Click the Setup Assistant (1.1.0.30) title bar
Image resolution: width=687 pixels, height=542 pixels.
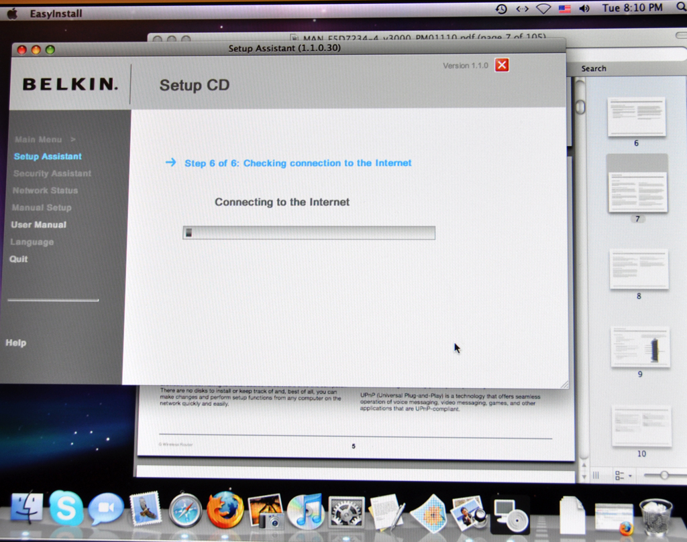click(x=284, y=48)
